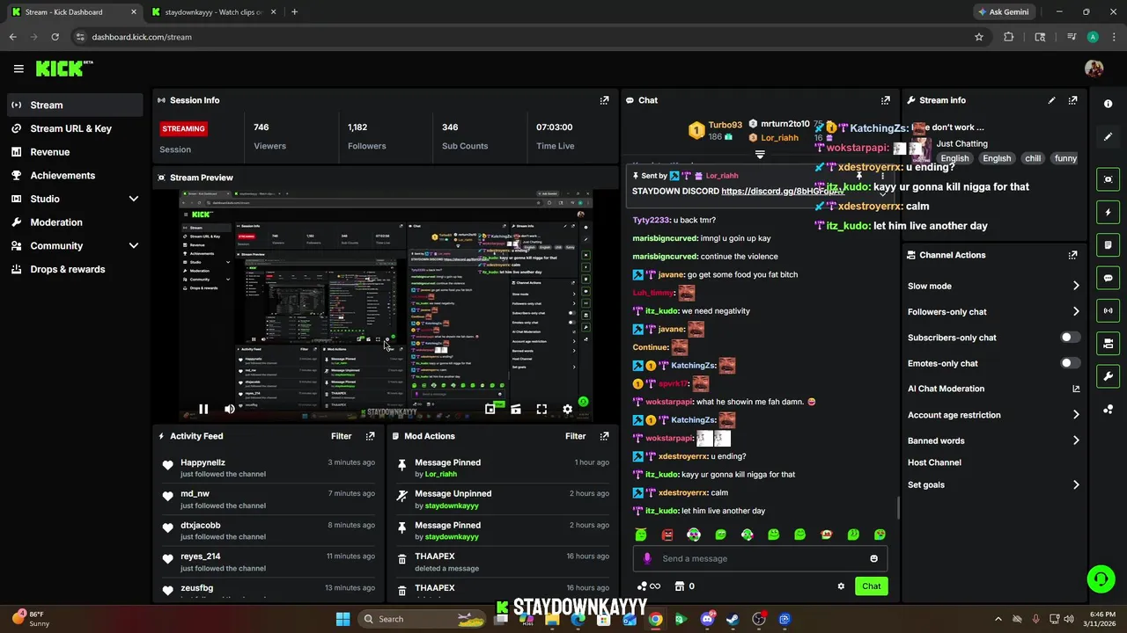1127x633 pixels.
Task: Expand the Studio sidebar section
Action: point(134,199)
